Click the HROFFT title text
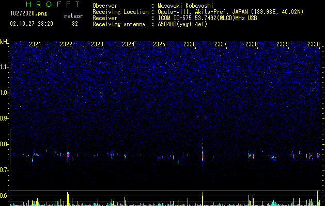The width and height of the screenshot is (325, 206). 53,4
